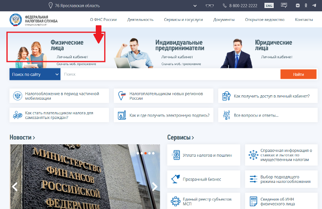
Task: Click the ruble payment icon for Уплата налогов
Action: tap(176, 155)
